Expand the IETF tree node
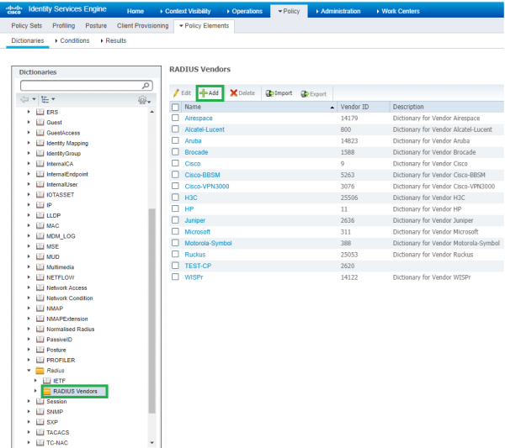 tap(35, 381)
